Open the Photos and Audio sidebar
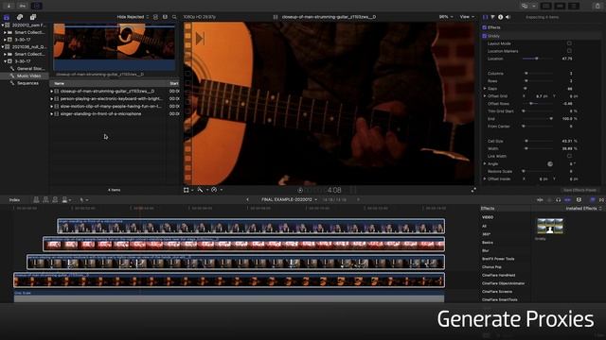The height and width of the screenshot is (340, 606). click(20, 17)
